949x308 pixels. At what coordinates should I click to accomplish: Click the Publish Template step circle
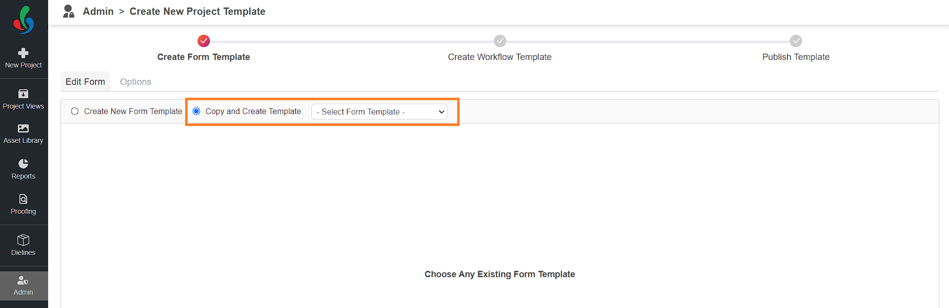796,41
